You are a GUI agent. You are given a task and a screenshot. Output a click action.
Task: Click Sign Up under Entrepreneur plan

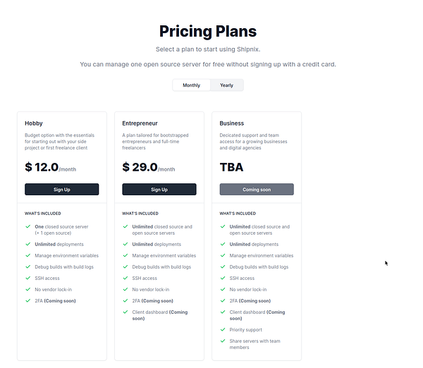point(159,190)
